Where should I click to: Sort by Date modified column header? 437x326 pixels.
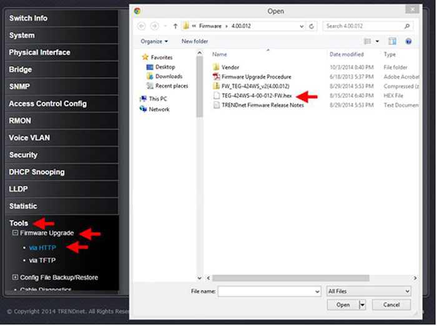coord(346,54)
